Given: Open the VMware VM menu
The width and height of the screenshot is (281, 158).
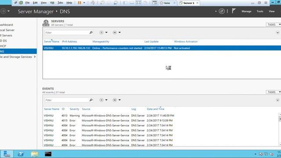Looking at the screenshot, I should [x=52, y=3].
